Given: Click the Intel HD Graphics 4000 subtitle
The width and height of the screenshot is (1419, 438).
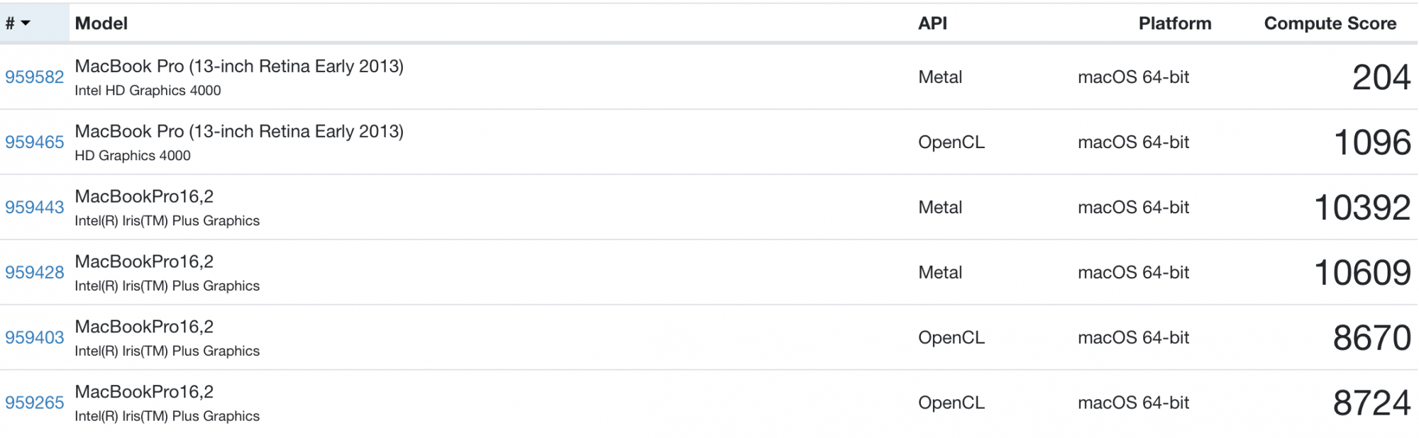Looking at the screenshot, I should tap(148, 91).
